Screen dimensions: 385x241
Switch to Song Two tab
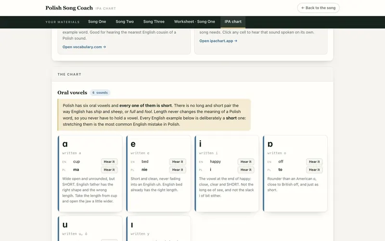125,22
